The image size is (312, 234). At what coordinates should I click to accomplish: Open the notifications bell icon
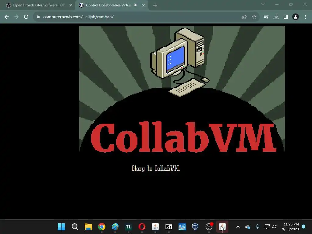point(304,227)
